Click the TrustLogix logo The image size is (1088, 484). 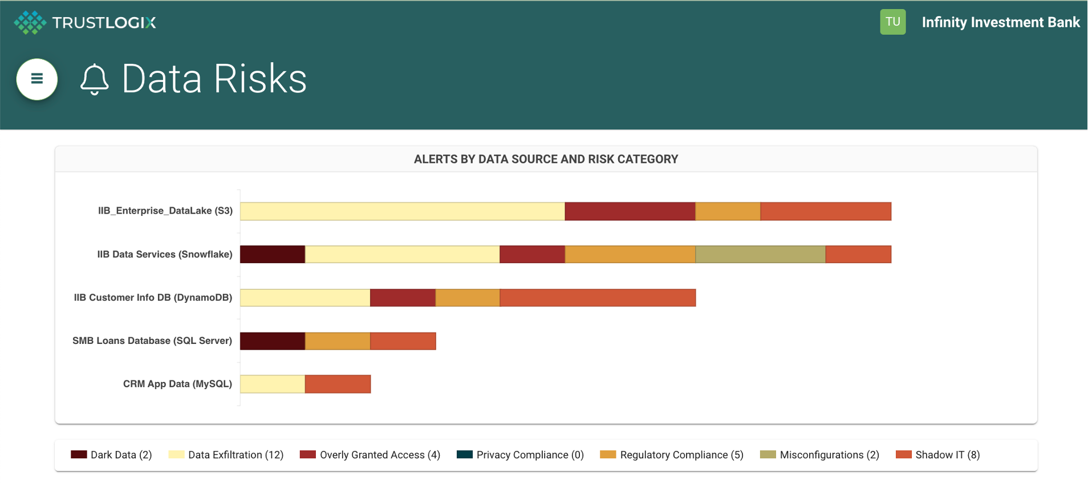tap(85, 23)
